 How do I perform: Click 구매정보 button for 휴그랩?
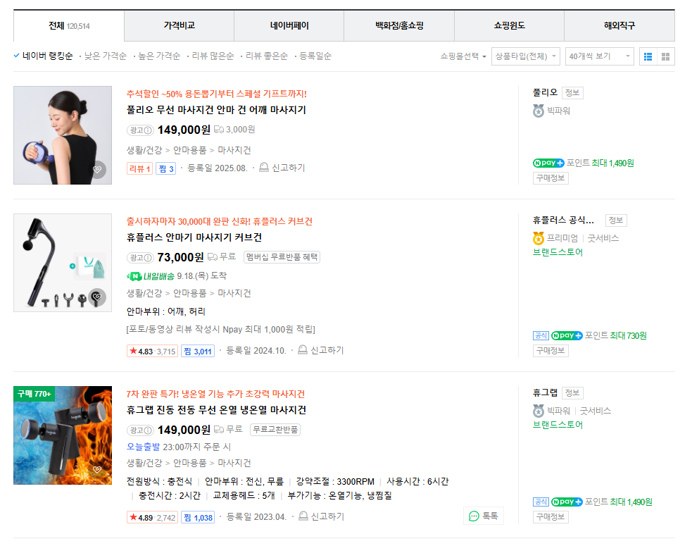tap(551, 517)
